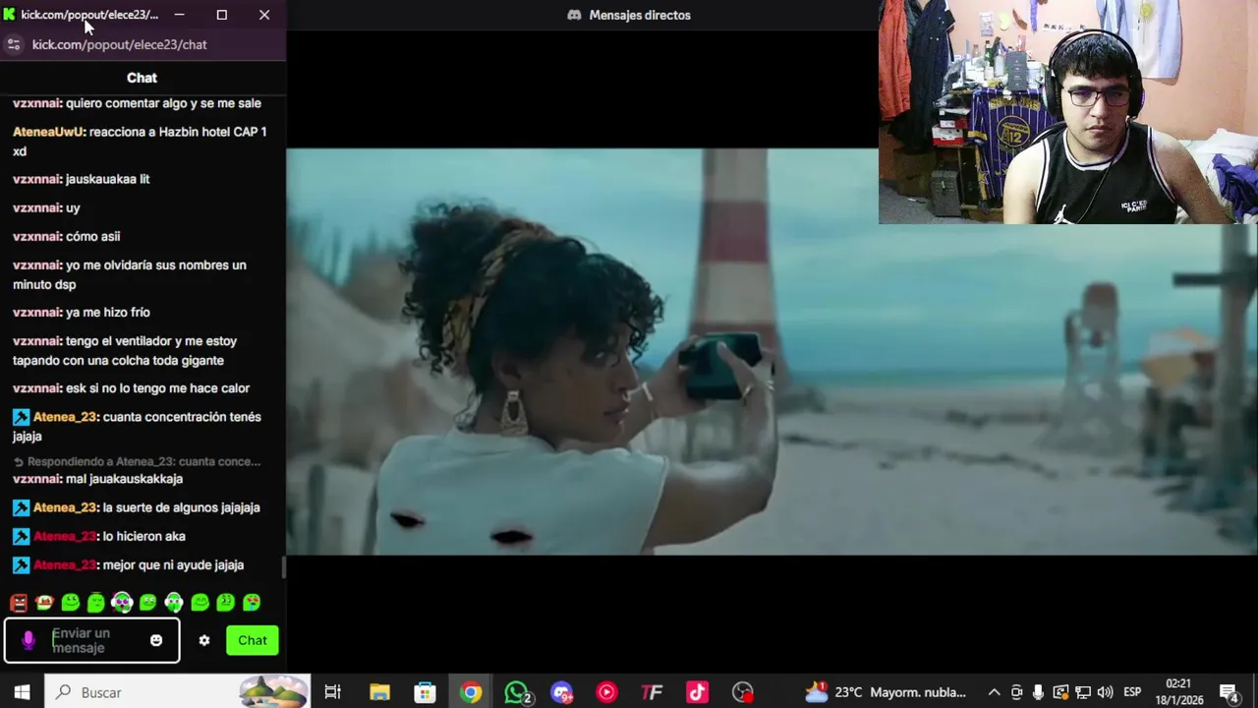The height and width of the screenshot is (708, 1258).
Task: Open chat settings gear
Action: [203, 640]
